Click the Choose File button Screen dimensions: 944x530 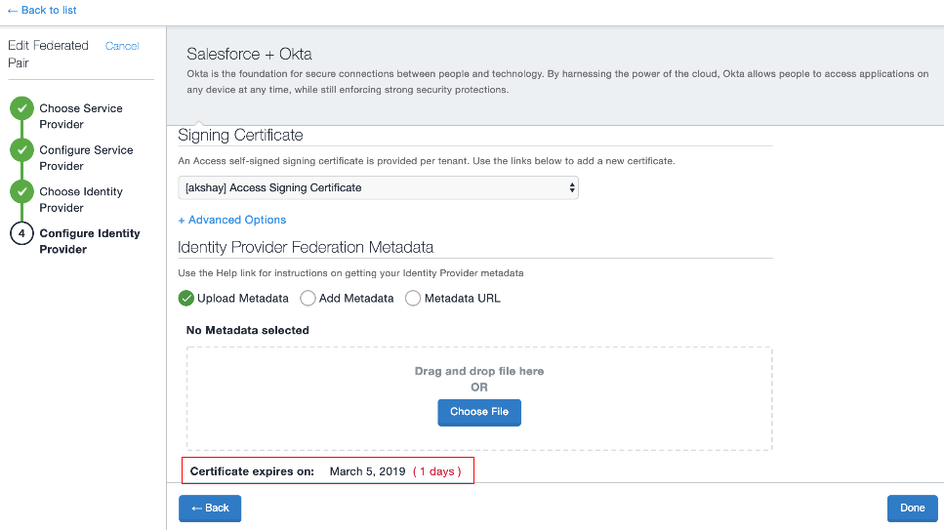(x=479, y=413)
